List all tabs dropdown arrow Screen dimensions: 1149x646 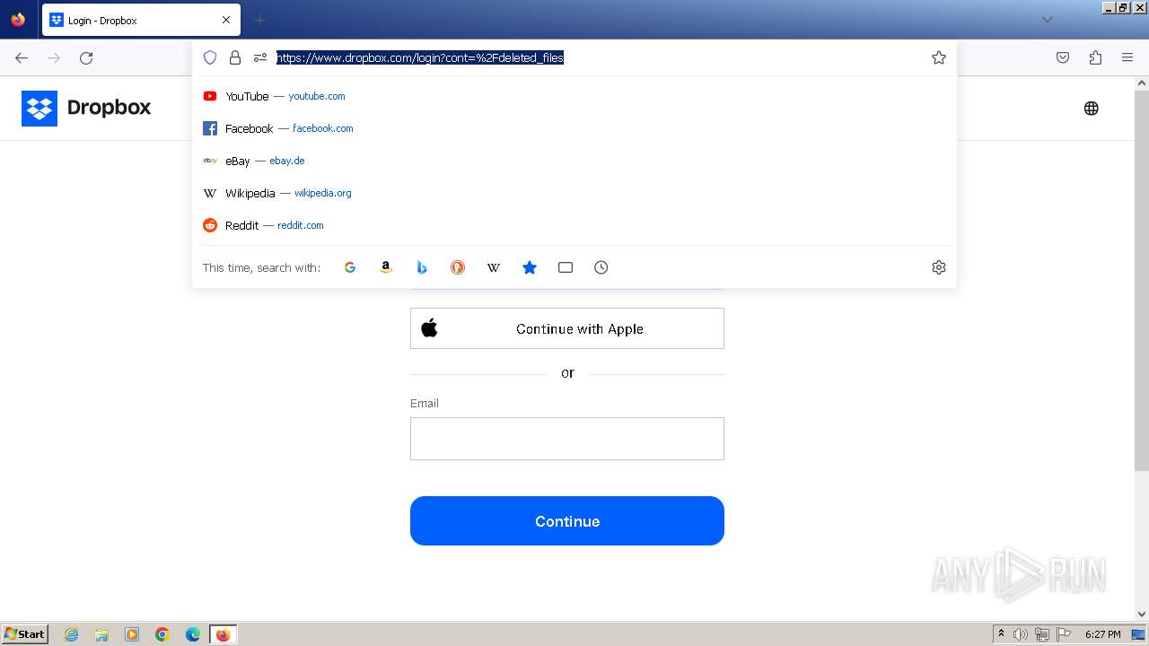pos(1047,20)
